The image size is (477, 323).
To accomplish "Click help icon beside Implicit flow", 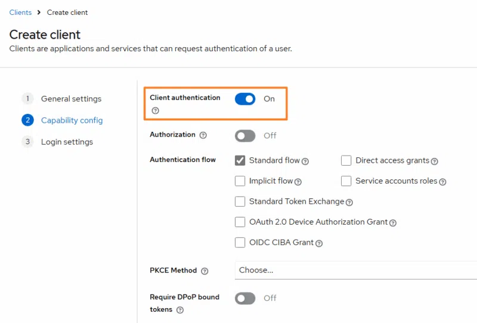I will [x=298, y=182].
